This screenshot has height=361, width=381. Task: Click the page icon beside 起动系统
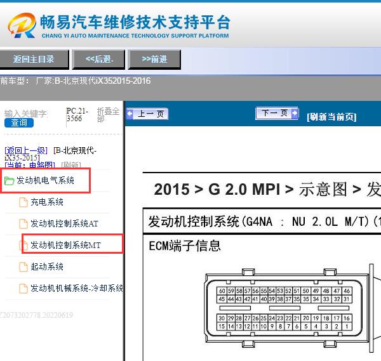pos(23,267)
